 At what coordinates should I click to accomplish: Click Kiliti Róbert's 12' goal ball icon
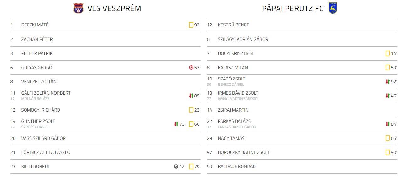[176, 167]
